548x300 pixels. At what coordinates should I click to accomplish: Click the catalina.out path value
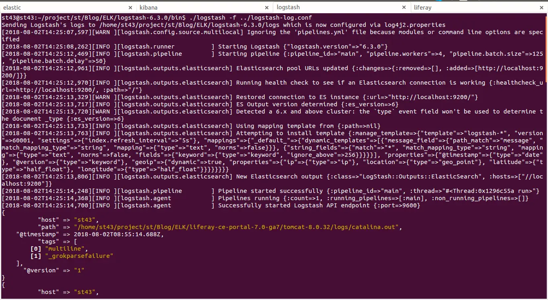(238, 227)
